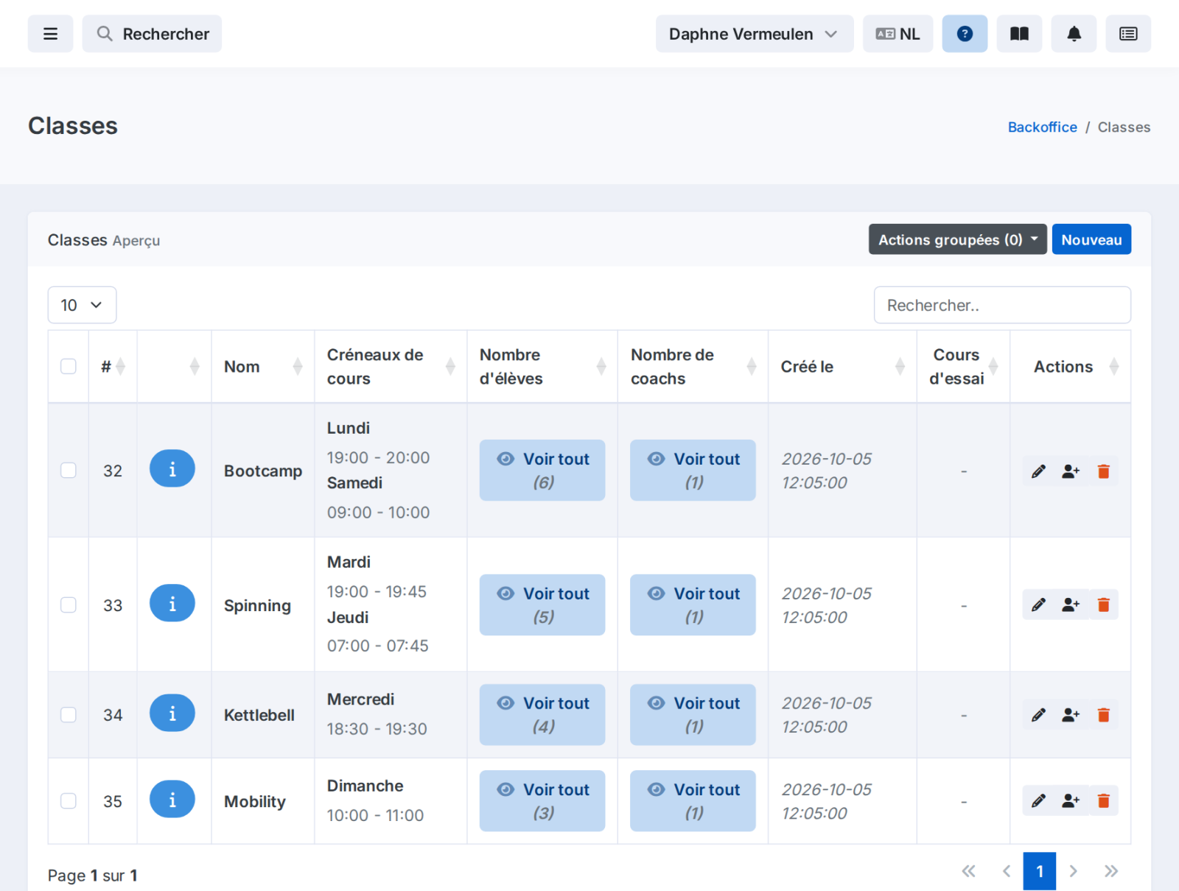This screenshot has width=1179, height=891.
Task: View all 6 students of Bootcamp
Action: pos(542,471)
